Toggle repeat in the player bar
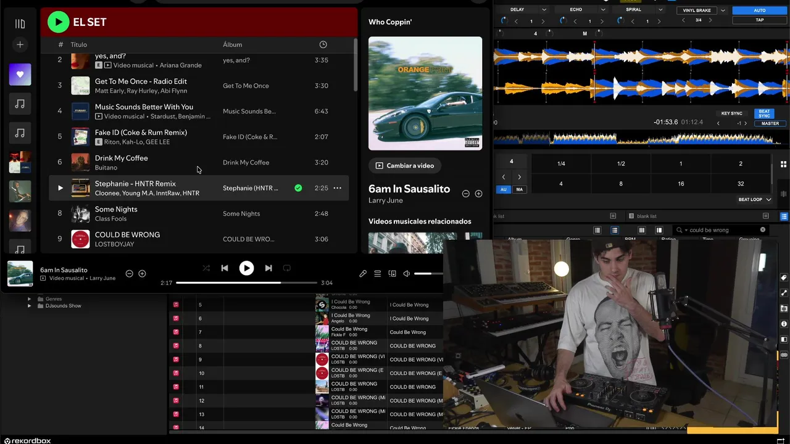 click(x=287, y=268)
